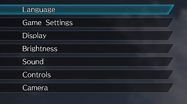Click the slanted right end of Display bar
The image size is (187, 104).
coord(171,36)
